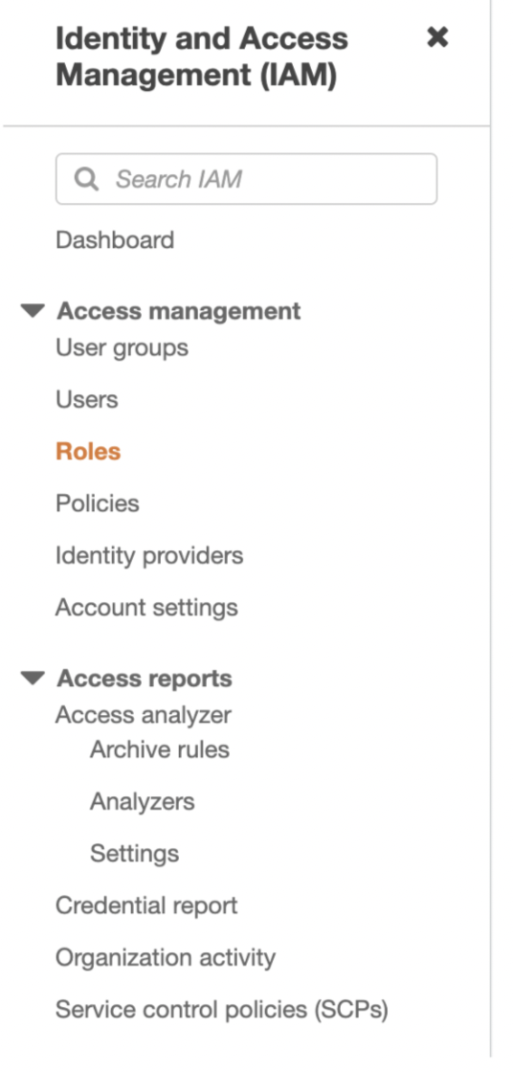Open Identity providers
513x1072 pixels.
pyautogui.click(x=149, y=556)
